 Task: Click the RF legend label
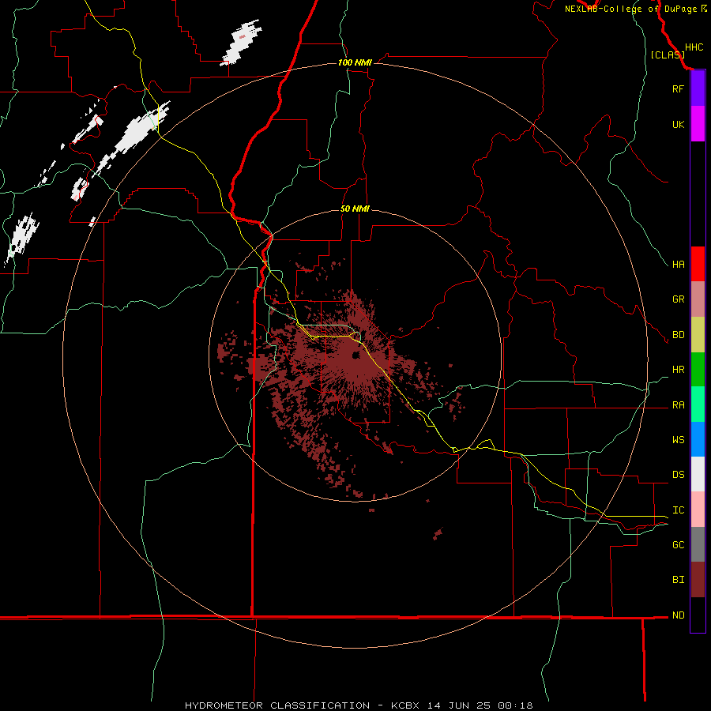click(678, 88)
